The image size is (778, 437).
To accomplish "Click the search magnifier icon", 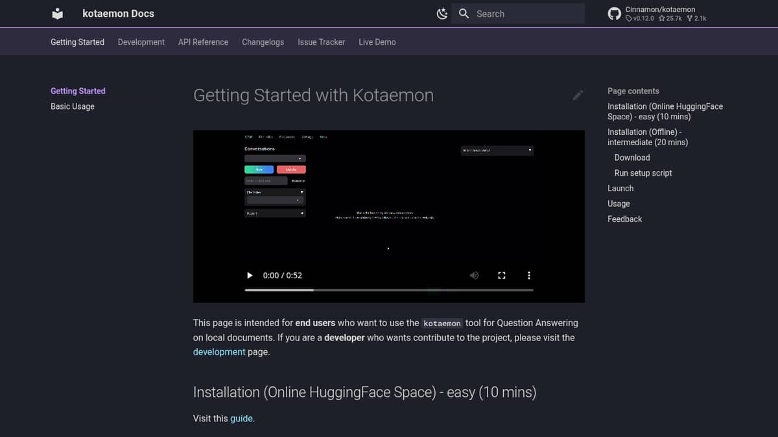I will (x=464, y=14).
